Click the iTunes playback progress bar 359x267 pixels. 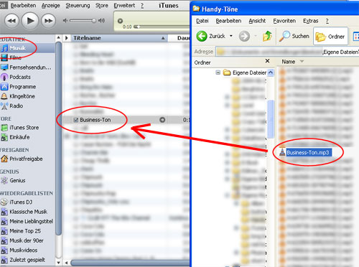coord(162,27)
